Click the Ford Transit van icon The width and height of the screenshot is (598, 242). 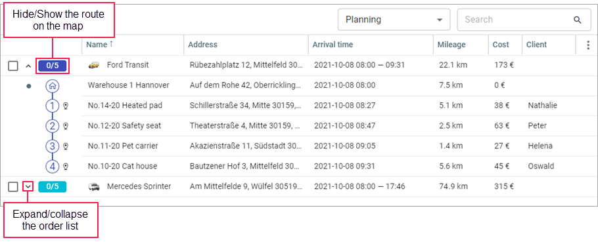coord(94,66)
